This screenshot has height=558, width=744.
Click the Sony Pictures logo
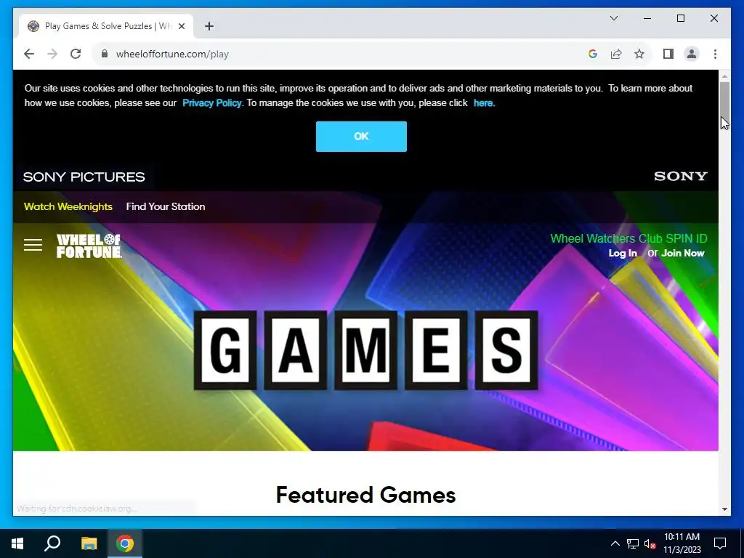[84, 177]
